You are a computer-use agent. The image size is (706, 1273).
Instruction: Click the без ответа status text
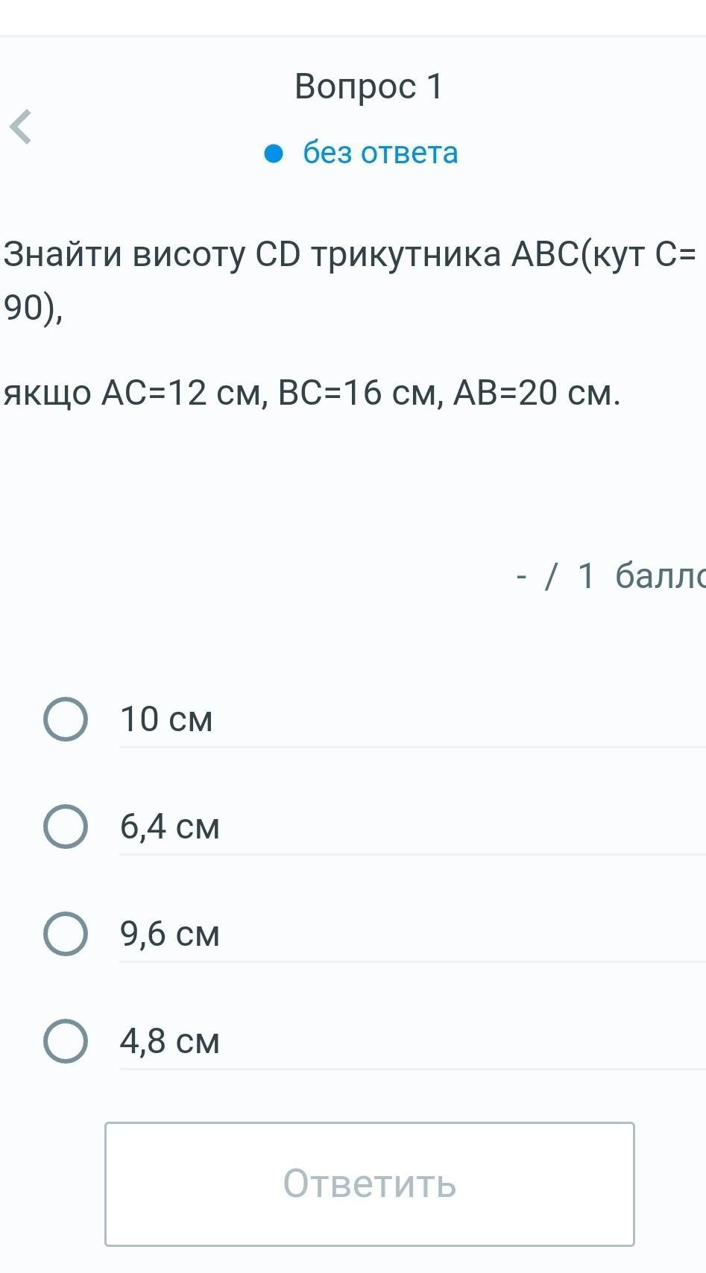click(380, 153)
